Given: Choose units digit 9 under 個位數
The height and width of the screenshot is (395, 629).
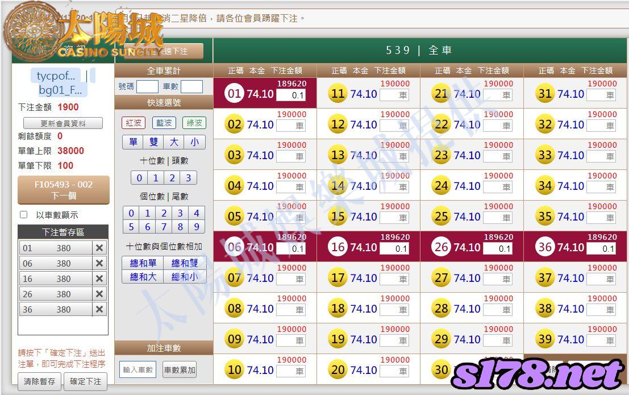Looking at the screenshot, I should point(197,227).
